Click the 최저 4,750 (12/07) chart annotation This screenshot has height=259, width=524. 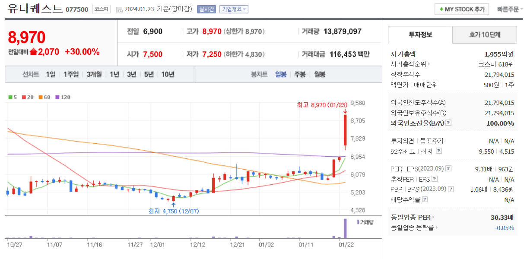pos(174,211)
